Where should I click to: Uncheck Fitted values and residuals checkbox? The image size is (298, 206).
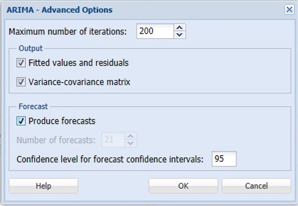pos(21,63)
